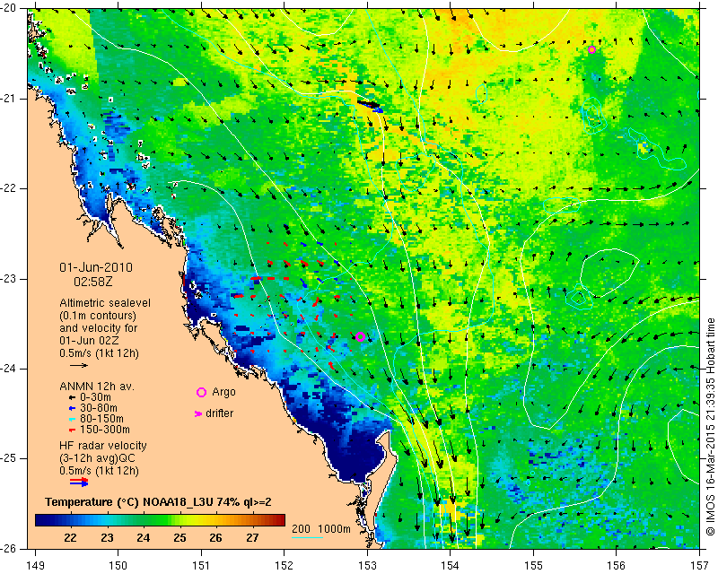Click the magenta drifter arrow legend icon

tap(198, 413)
